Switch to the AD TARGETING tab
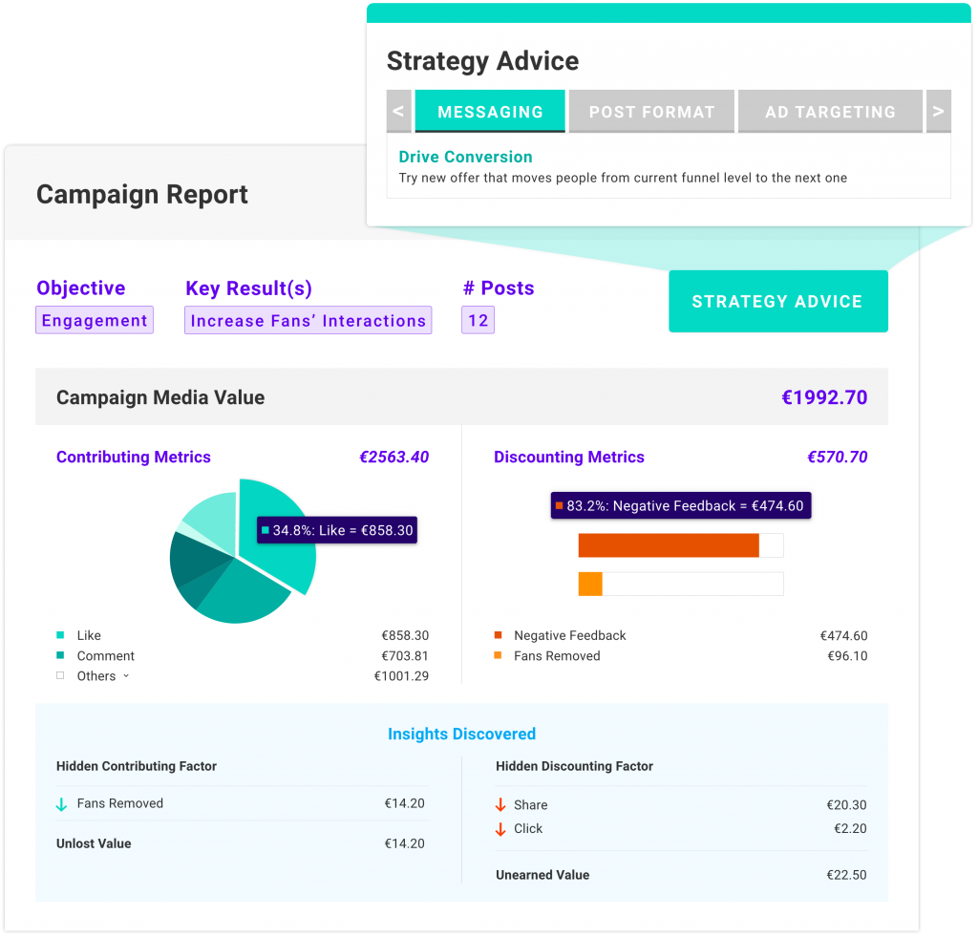The height and width of the screenshot is (938, 978). point(830,112)
